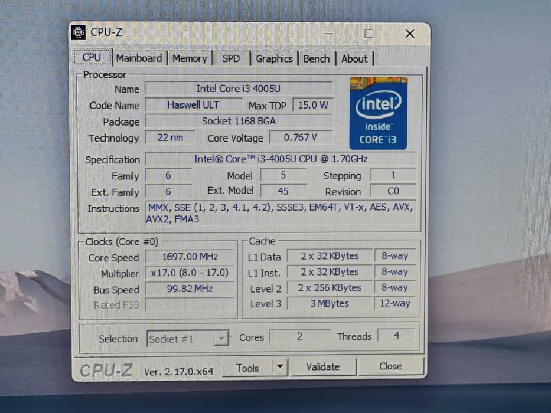
Task: Click the Model value 5
Action: (283, 175)
